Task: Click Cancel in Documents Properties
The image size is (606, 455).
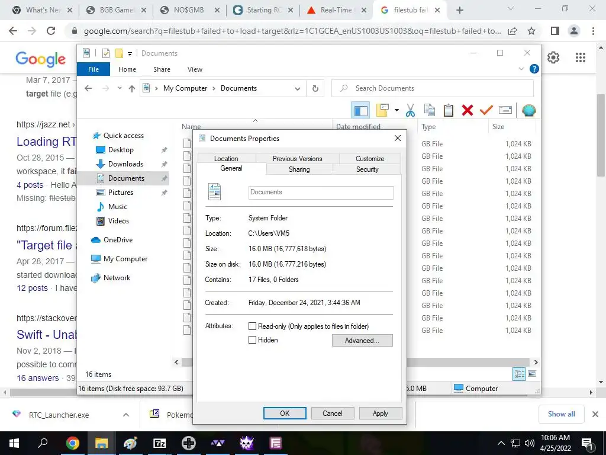Action: click(x=333, y=413)
